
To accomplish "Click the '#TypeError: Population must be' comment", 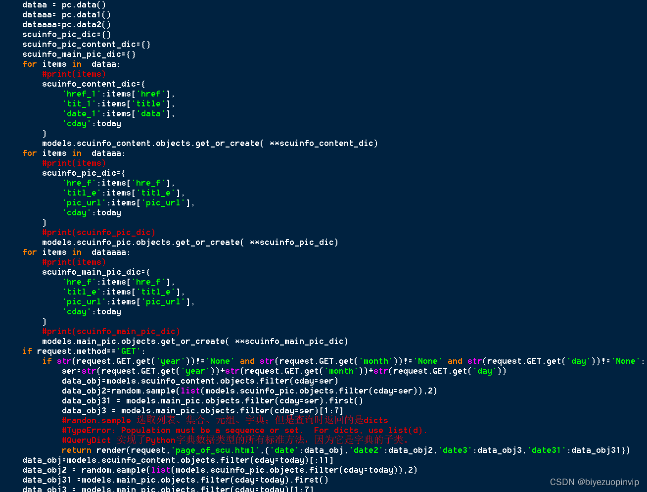I will point(245,431).
